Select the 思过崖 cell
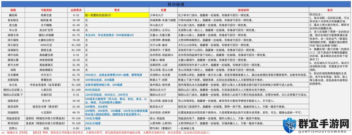352x135 pixels. pyautogui.click(x=13, y=25)
